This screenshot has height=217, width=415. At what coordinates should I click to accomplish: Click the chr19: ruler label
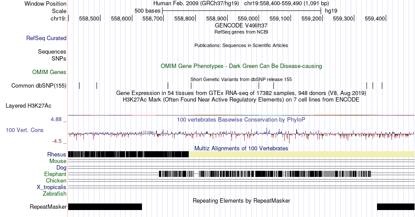[x=59, y=18]
